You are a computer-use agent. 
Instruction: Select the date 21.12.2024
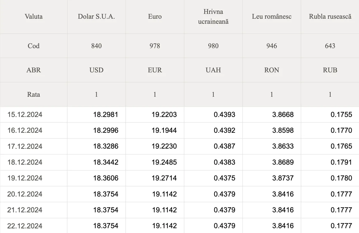[25, 210]
